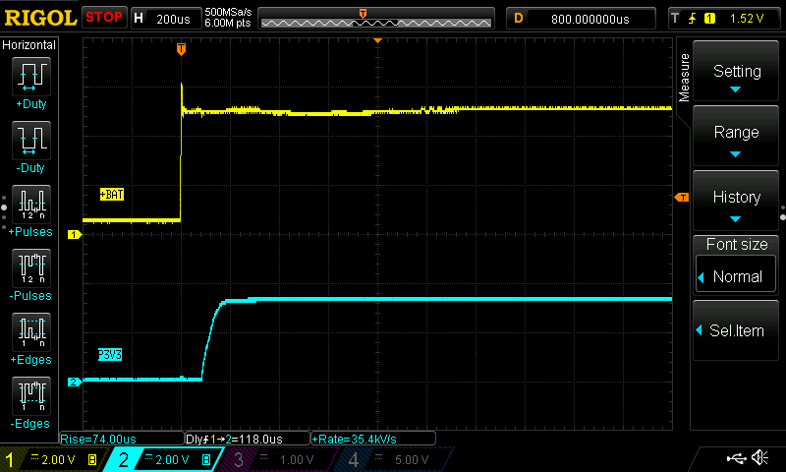Click the 500MSa/s sample rate readout
Viewport: 786px width, 472px height.
[228, 13]
